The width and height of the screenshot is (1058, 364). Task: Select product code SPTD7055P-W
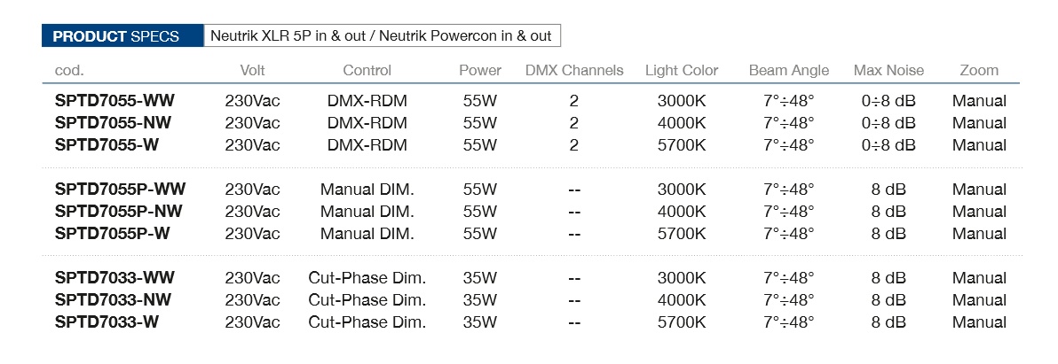(x=113, y=234)
